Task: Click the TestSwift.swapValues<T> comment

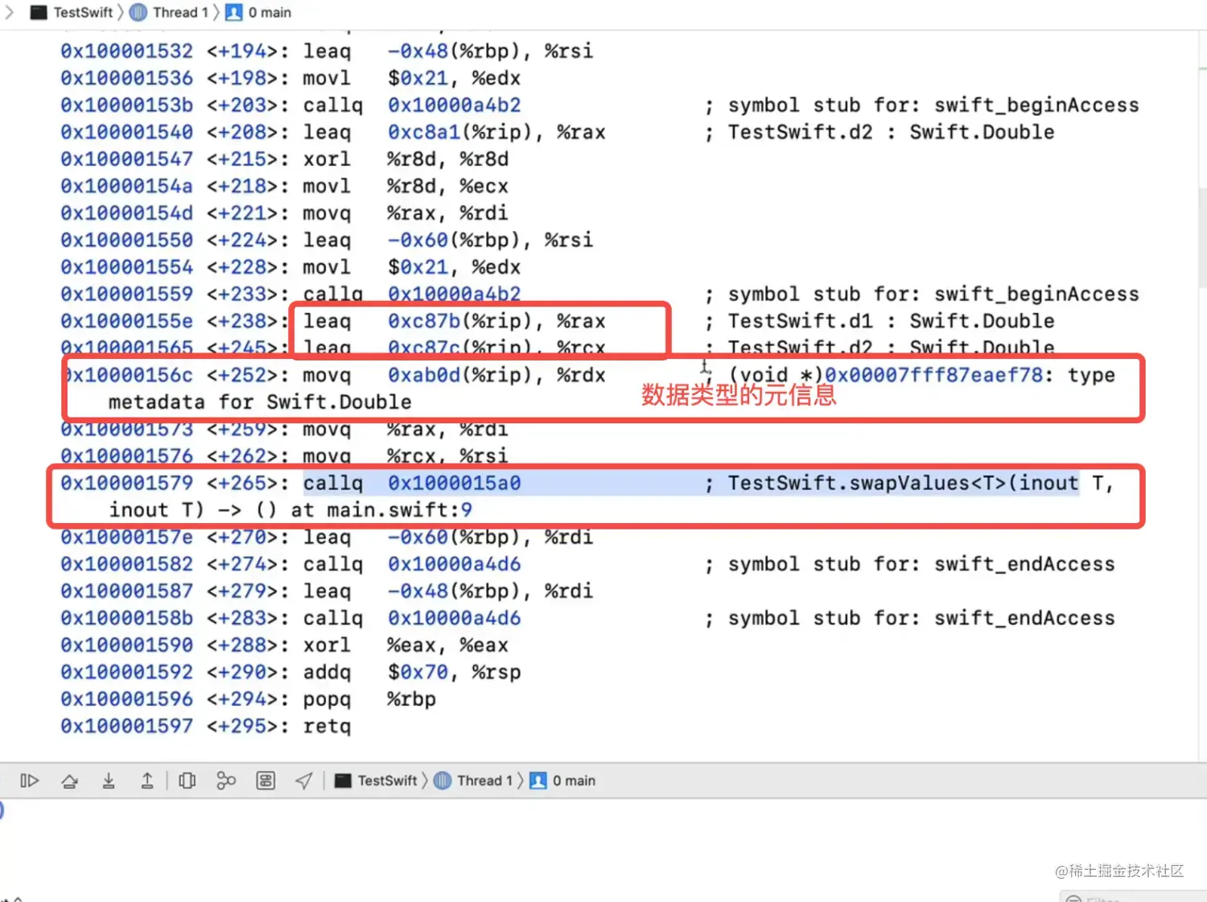Action: pyautogui.click(x=921, y=484)
